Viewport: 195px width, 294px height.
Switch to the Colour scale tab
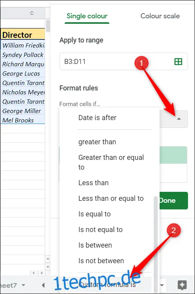pyautogui.click(x=160, y=16)
